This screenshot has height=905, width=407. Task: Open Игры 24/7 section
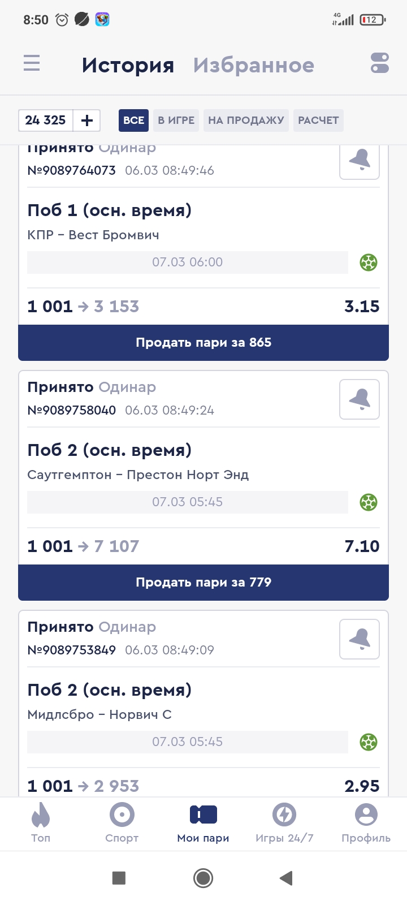tap(284, 823)
